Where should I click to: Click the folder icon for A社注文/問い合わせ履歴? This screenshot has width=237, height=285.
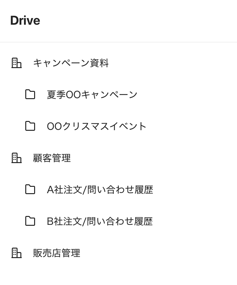(30, 189)
